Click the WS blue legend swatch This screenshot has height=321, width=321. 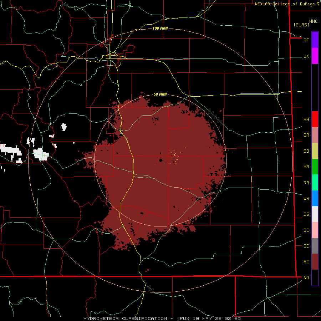pyautogui.click(x=315, y=198)
